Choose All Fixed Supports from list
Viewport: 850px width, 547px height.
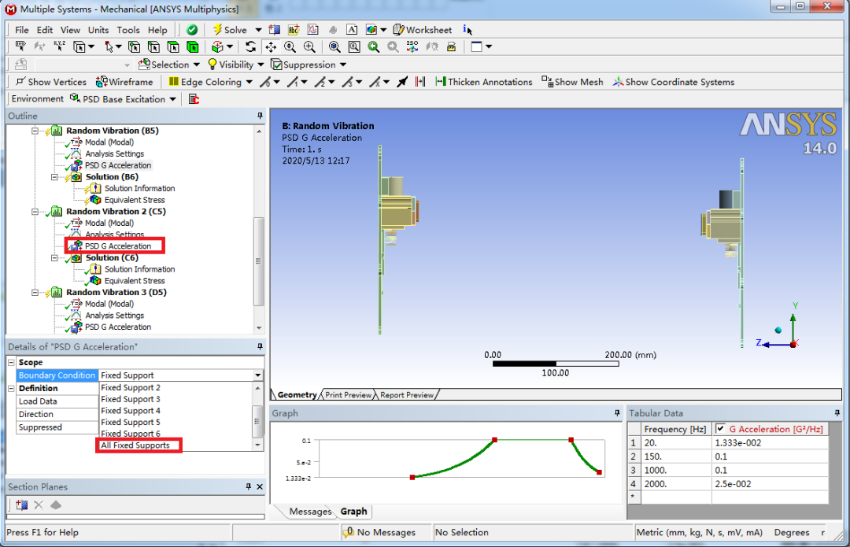(x=135, y=445)
